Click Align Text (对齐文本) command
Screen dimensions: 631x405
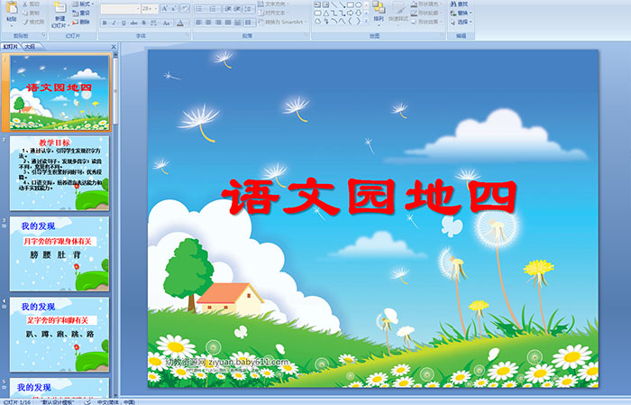point(273,13)
